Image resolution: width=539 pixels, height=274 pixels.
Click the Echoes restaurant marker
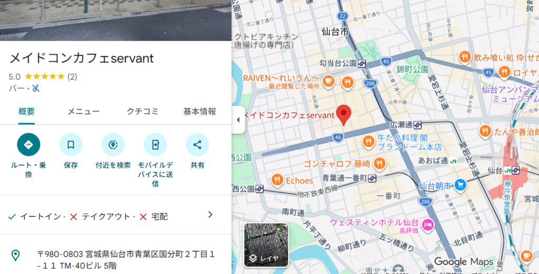click(277, 180)
